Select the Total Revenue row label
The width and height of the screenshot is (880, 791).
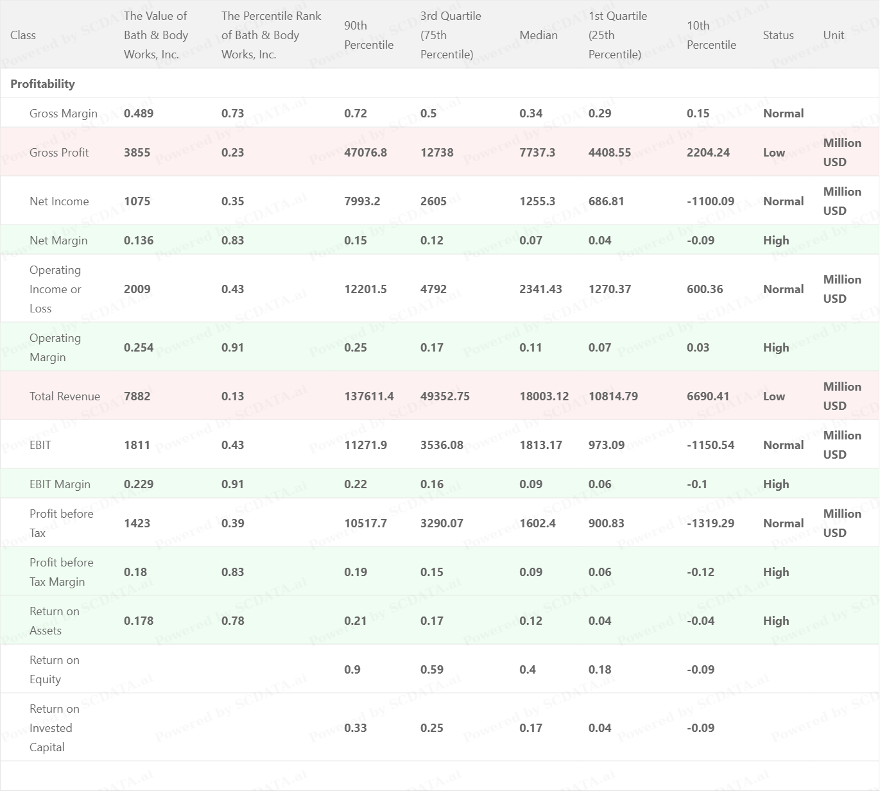pyautogui.click(x=64, y=396)
